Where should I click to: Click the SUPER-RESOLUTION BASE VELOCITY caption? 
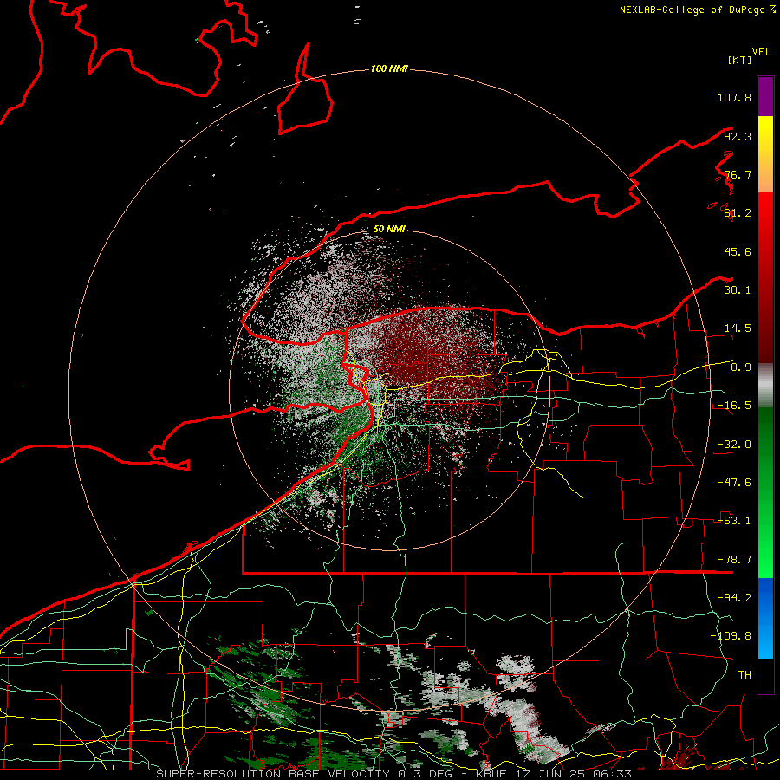[x=275, y=774]
